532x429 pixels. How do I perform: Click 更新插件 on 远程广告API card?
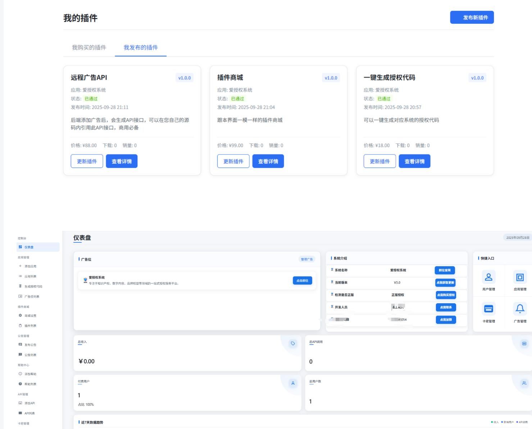tap(87, 161)
